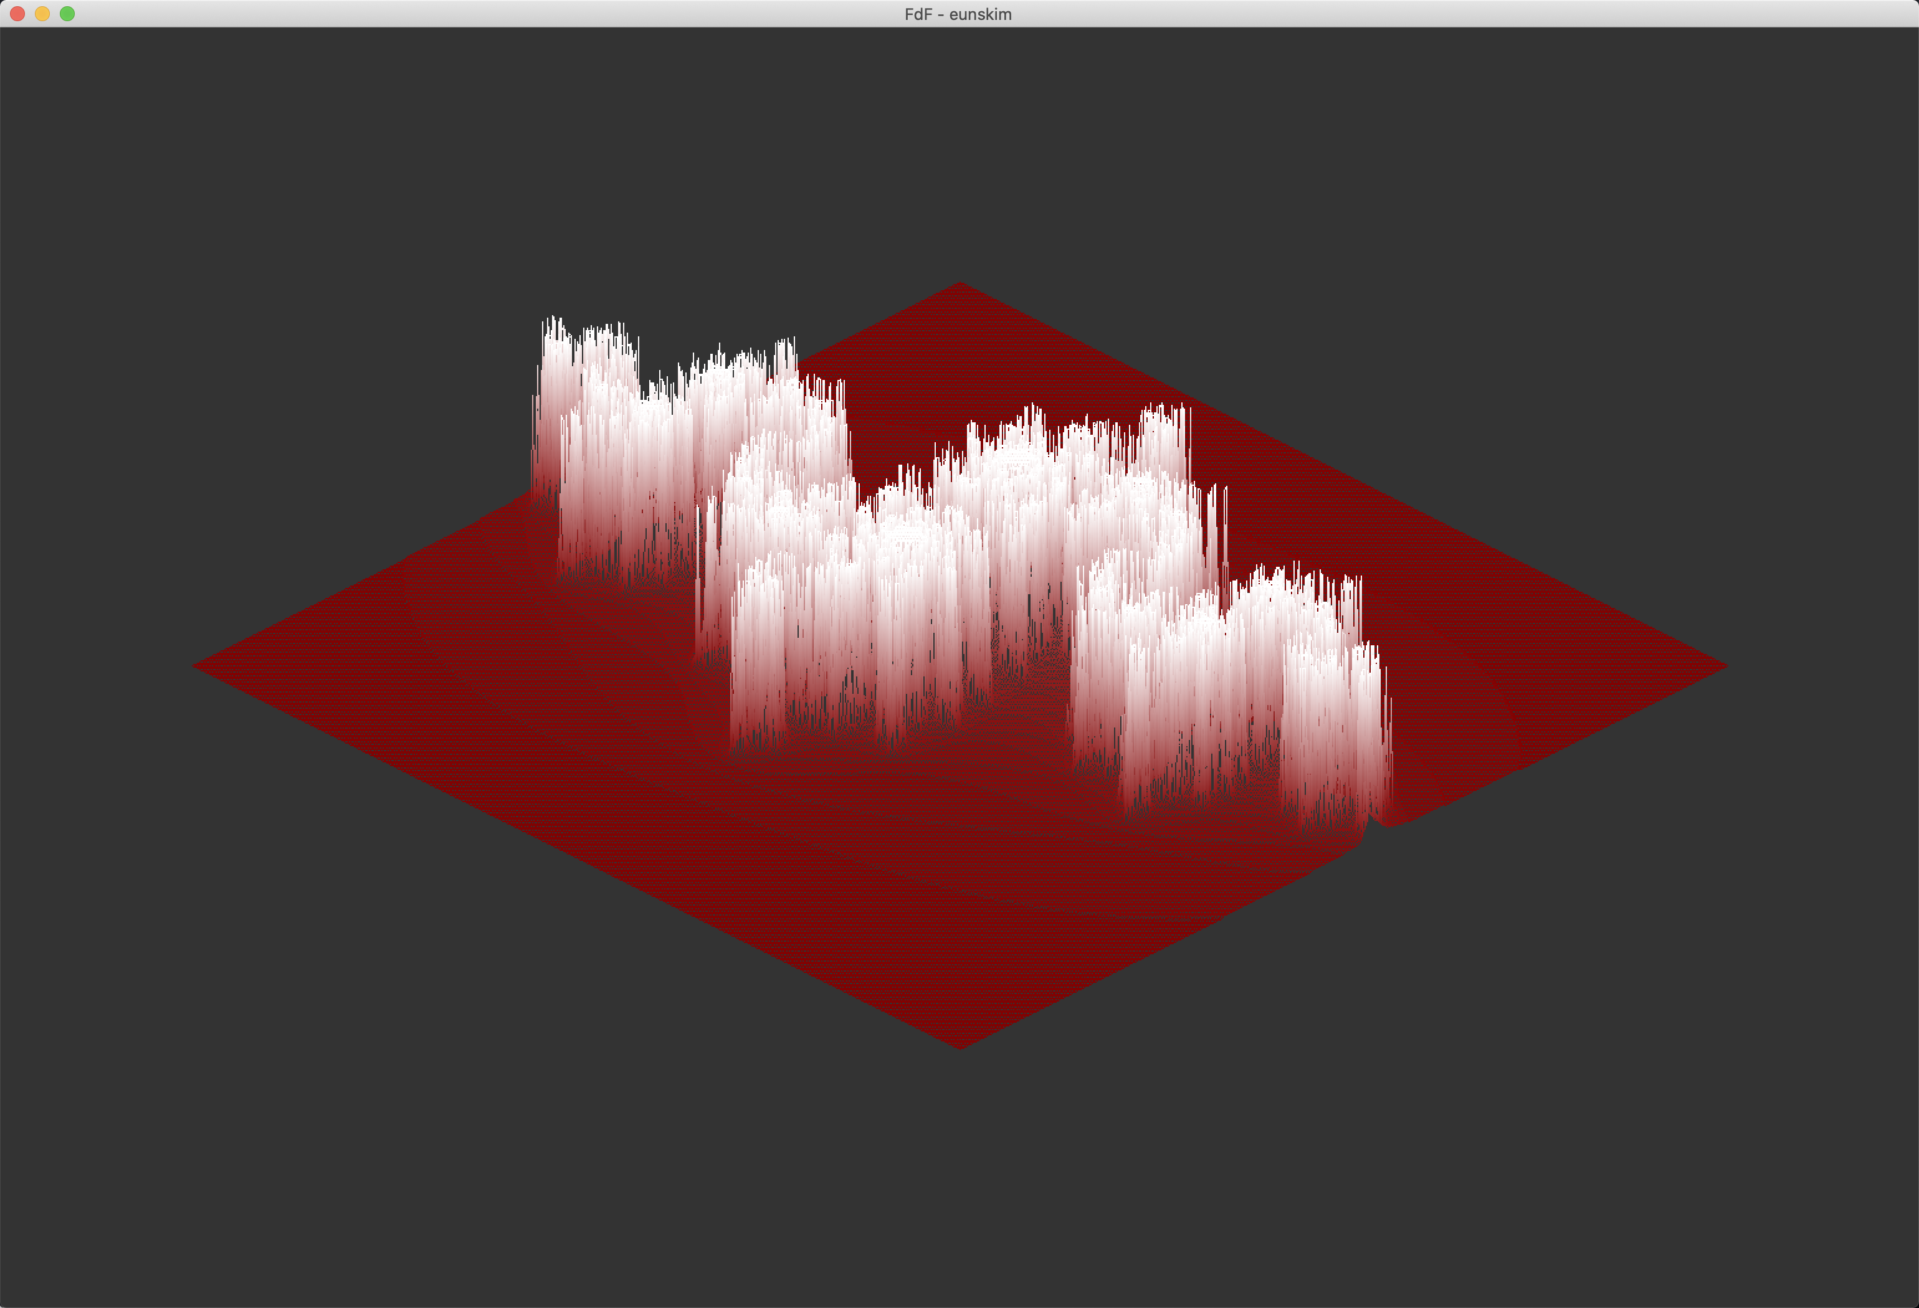Select the 'FdF - eunskim' title bar text
Viewport: 1919px width, 1308px height.
click(x=959, y=14)
